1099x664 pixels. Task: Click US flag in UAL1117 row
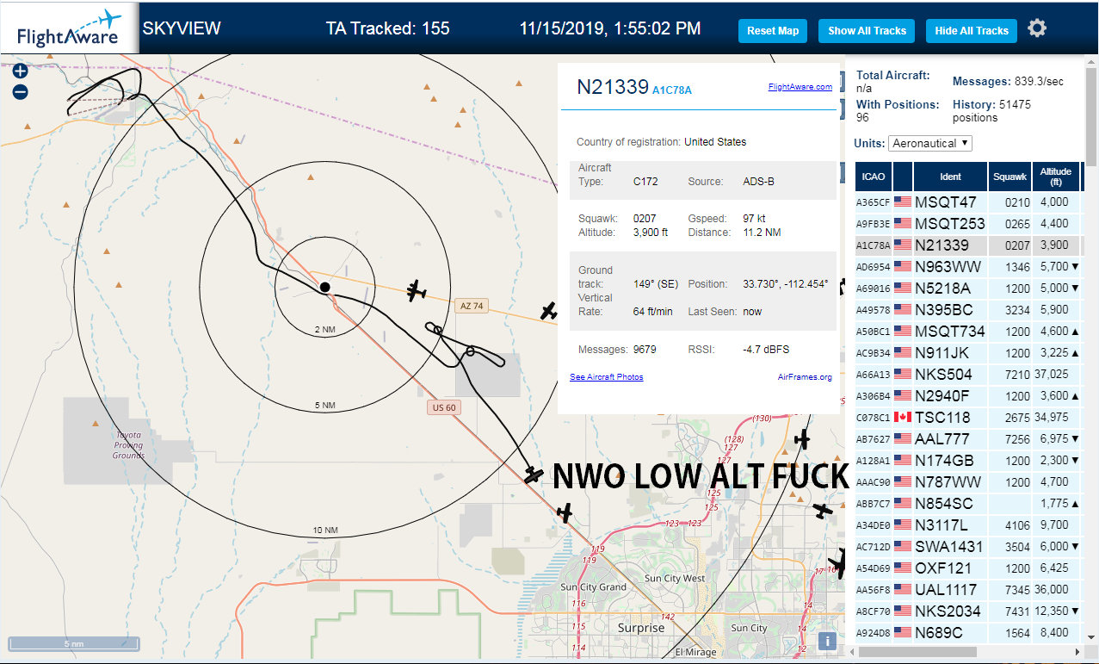[903, 590]
